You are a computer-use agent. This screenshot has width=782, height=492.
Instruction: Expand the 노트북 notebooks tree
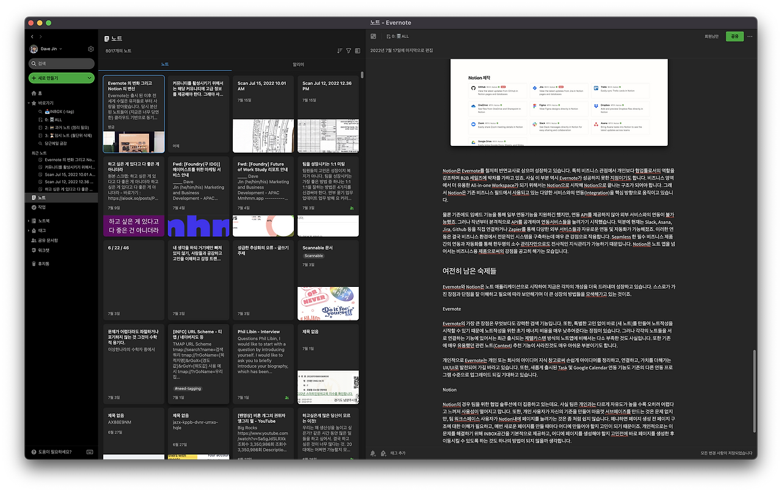click(28, 220)
